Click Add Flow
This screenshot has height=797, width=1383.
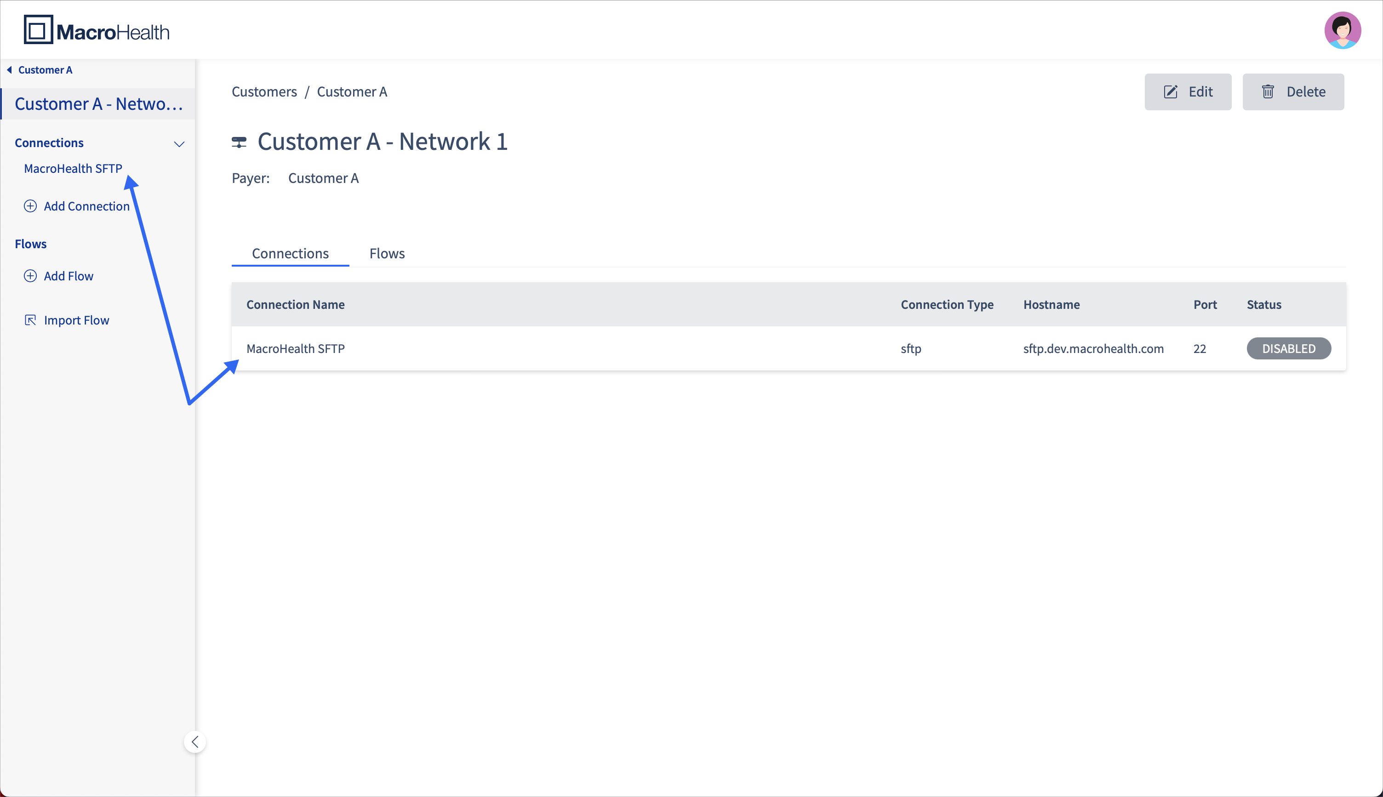pos(58,276)
